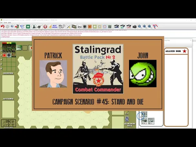Minimize the VASSAL main window

[x=187, y=20]
